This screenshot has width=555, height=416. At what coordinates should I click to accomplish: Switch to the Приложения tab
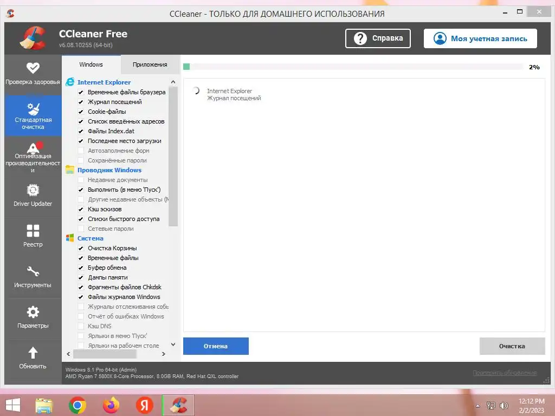[150, 64]
